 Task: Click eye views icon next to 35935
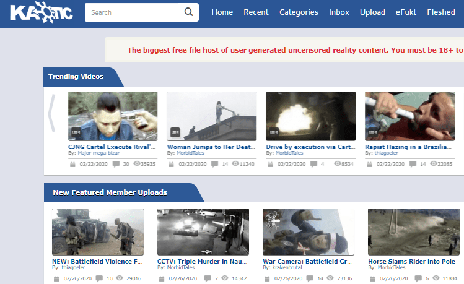137,163
